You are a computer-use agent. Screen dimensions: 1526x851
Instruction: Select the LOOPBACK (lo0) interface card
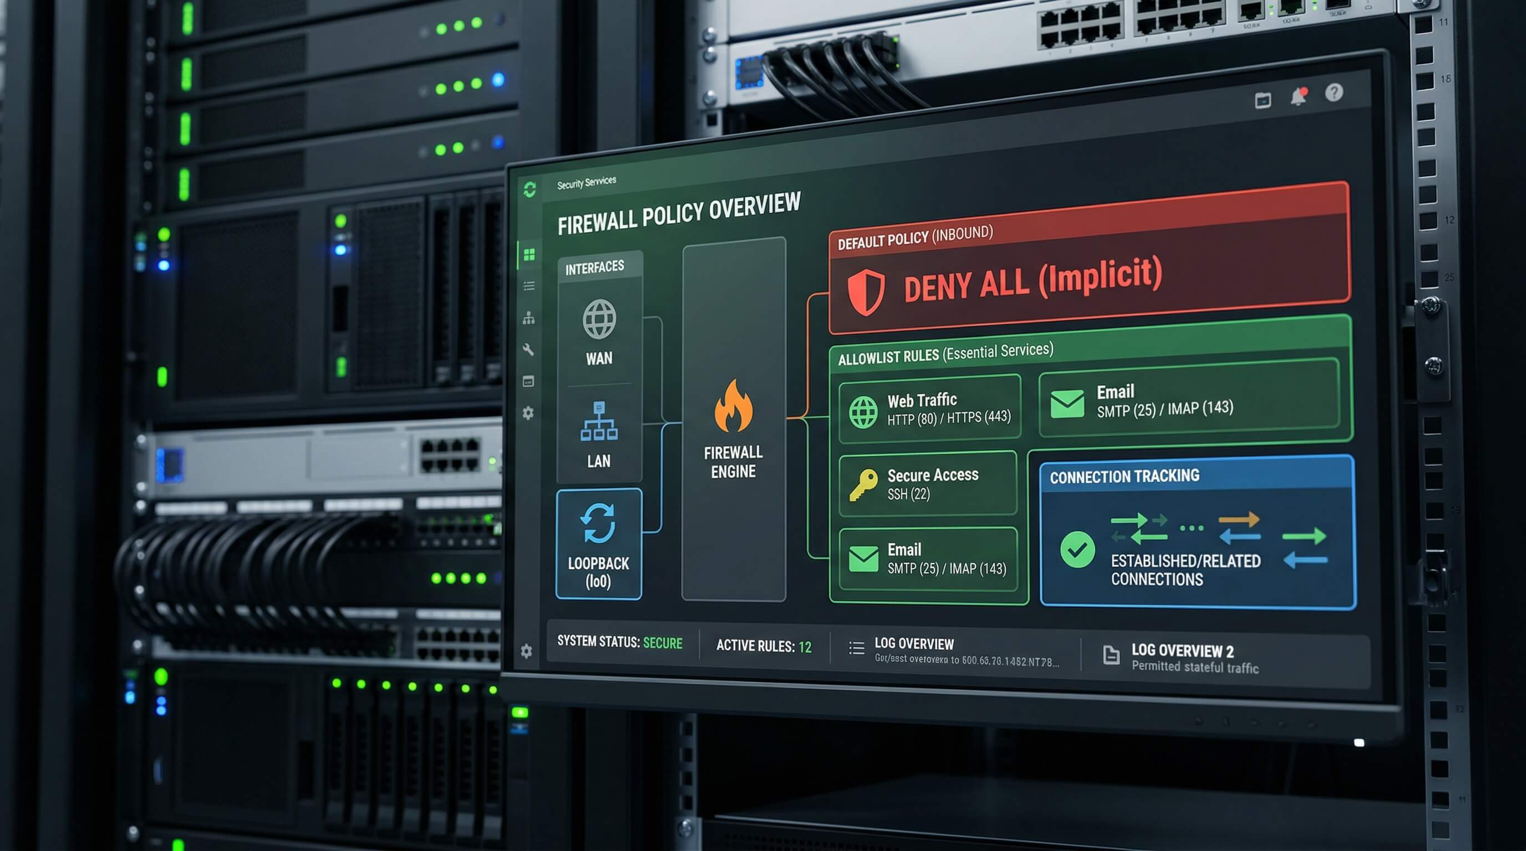pyautogui.click(x=598, y=545)
